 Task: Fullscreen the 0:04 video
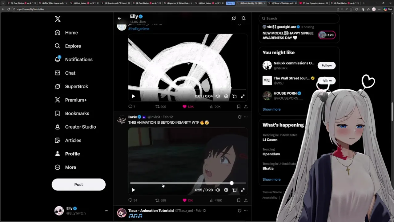click(x=243, y=96)
